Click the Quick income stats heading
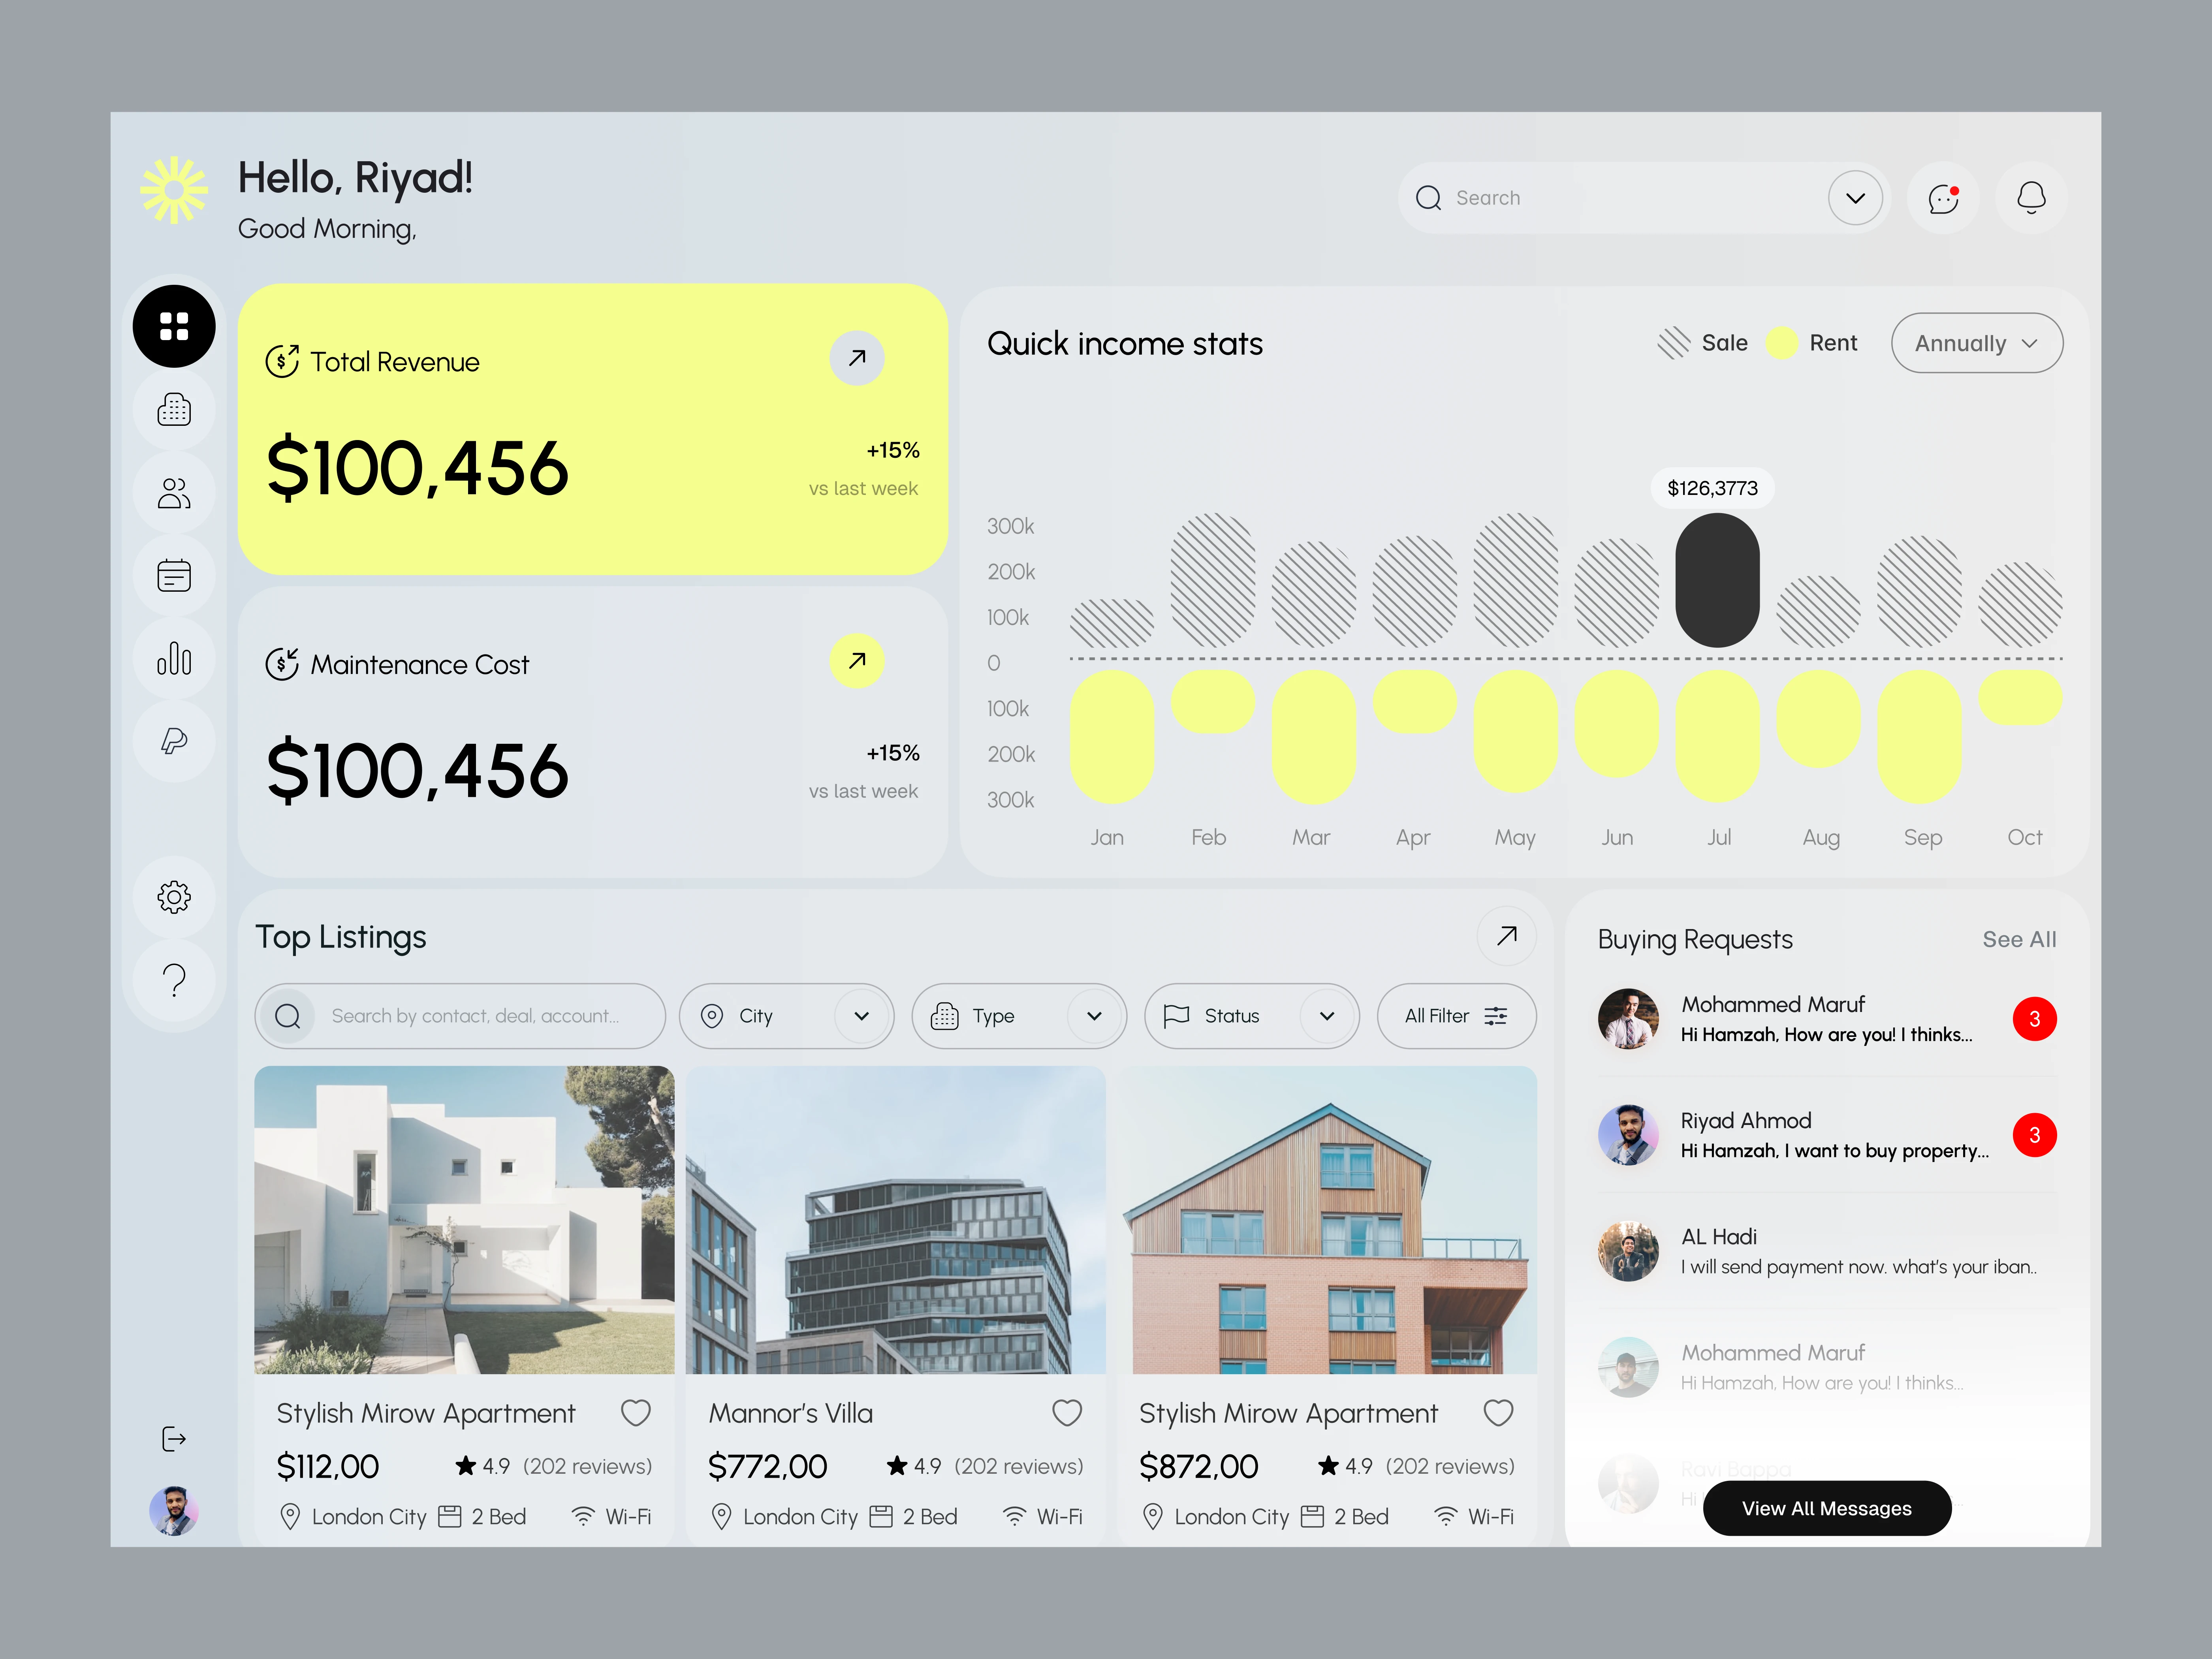The width and height of the screenshot is (2212, 1659). (x=1125, y=344)
